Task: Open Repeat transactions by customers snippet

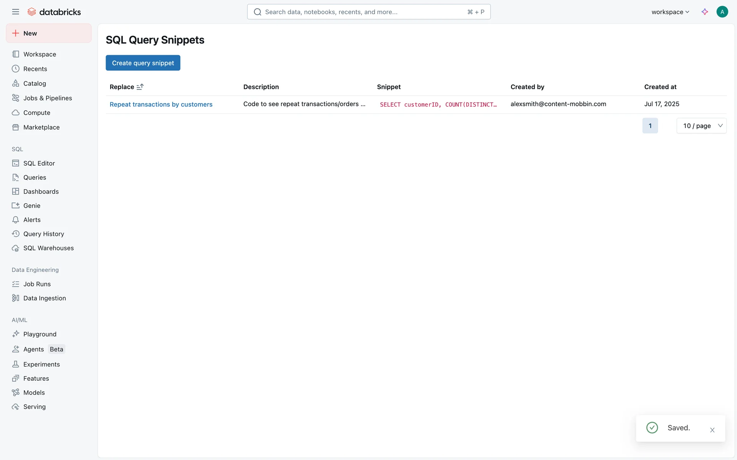Action: [161, 104]
